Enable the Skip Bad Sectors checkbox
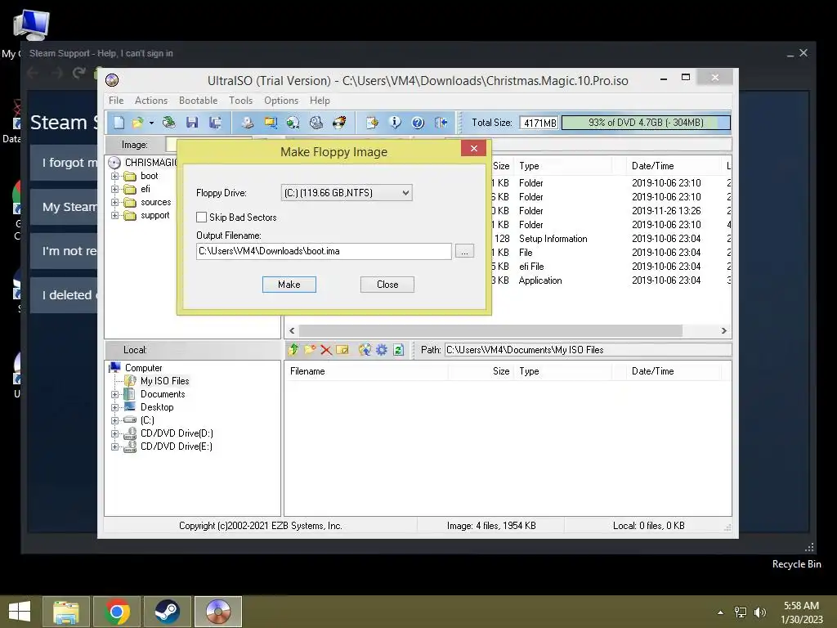Viewport: 837px width, 628px height. 201,218
